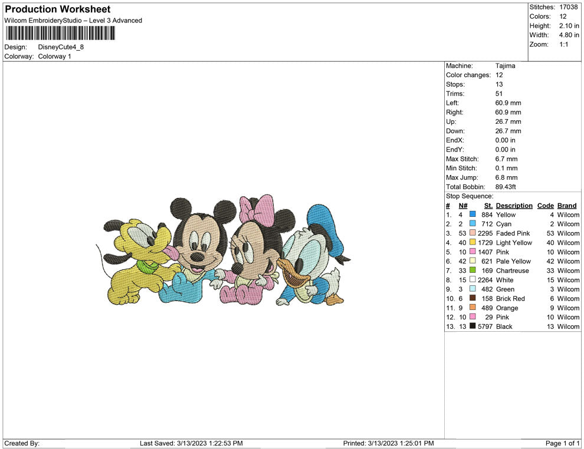Viewport: 584px width, 449px height.
Task: Select the Faded Pink thread color chip
Action: [x=473, y=233]
